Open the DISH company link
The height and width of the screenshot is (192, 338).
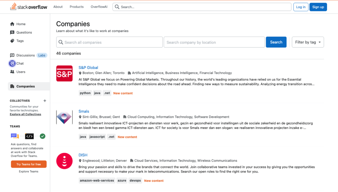tap(83, 155)
